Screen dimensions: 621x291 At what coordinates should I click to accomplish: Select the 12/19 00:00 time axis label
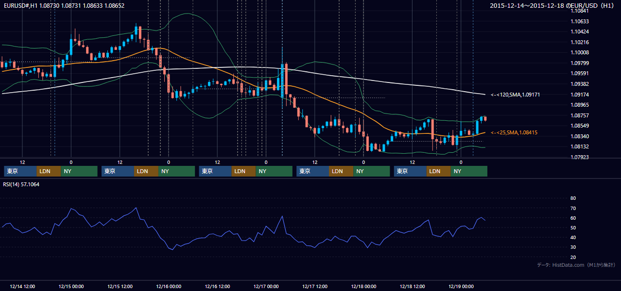point(461,286)
